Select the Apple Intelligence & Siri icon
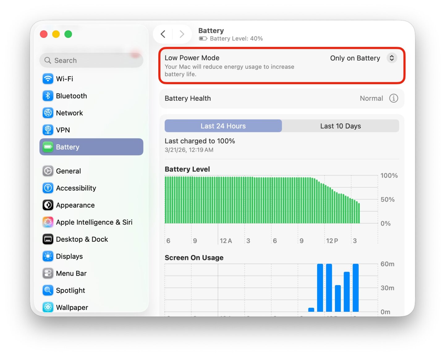445x356 pixels. click(48, 222)
